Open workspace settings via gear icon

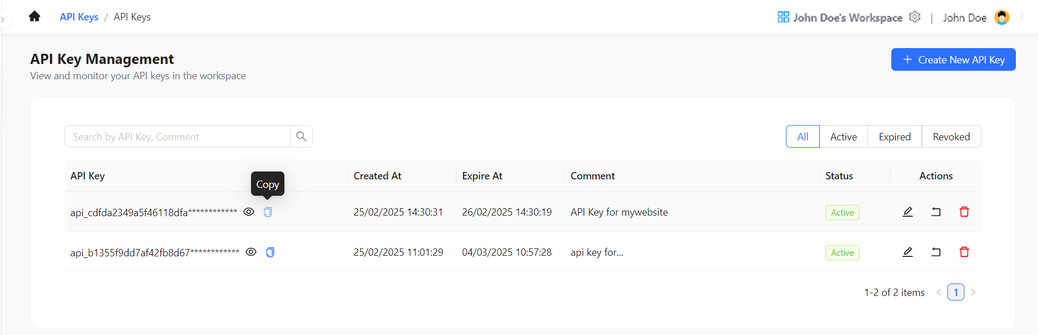tap(915, 17)
